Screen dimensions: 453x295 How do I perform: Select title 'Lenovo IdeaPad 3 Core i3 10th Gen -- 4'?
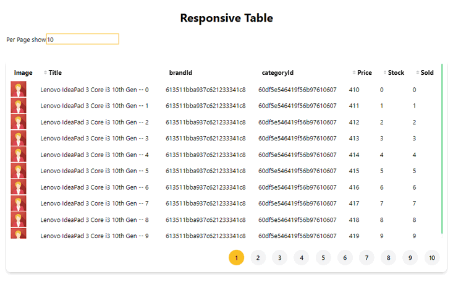pos(95,155)
